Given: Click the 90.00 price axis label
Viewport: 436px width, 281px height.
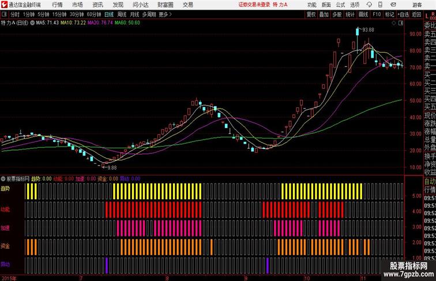Looking at the screenshot, I should click(x=415, y=34).
